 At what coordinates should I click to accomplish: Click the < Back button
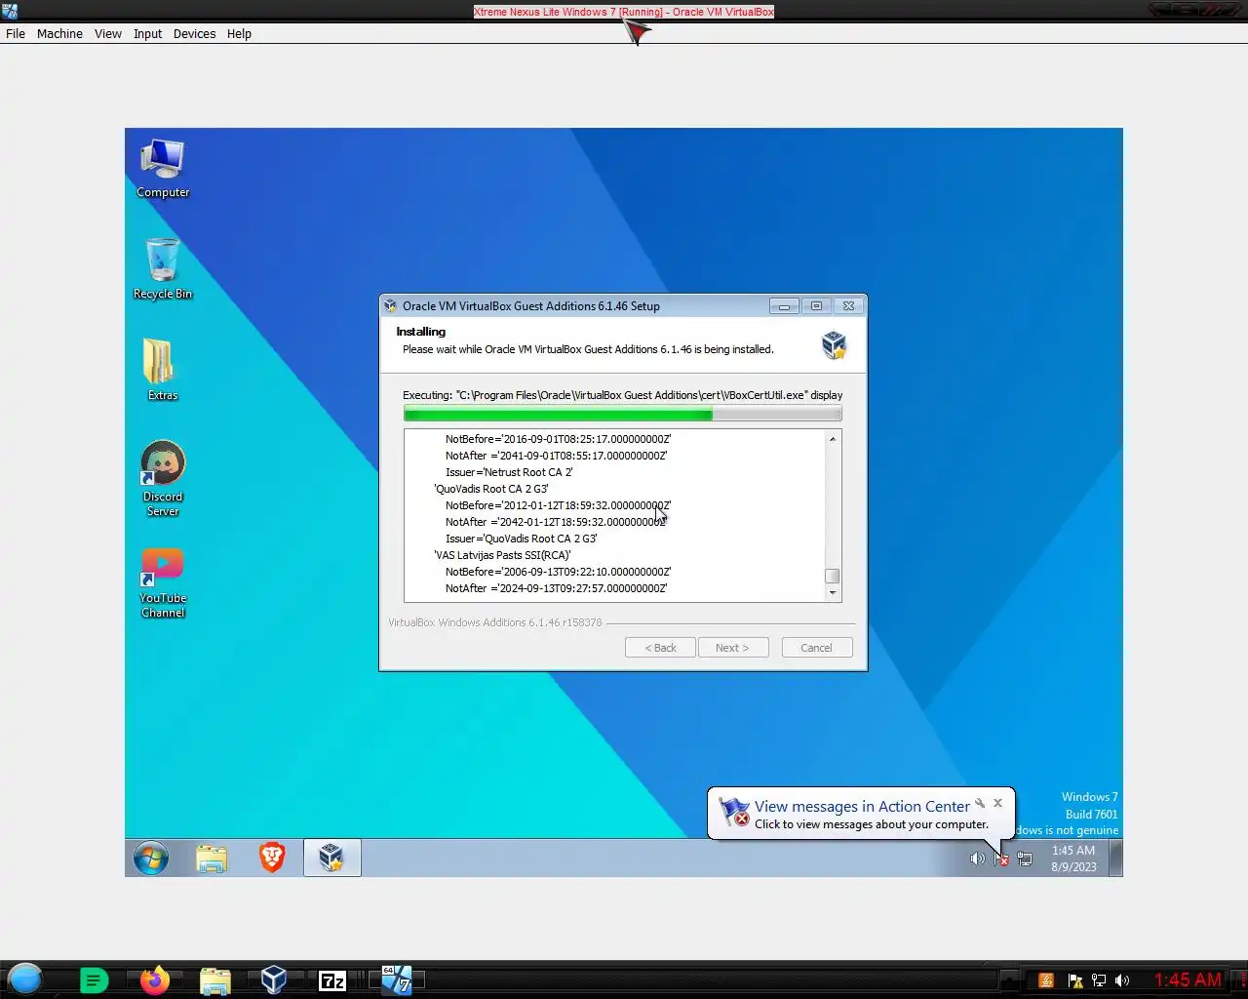coord(660,648)
